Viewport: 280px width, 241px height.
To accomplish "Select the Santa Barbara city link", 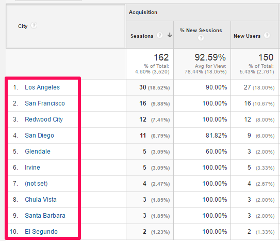I will (45, 216).
